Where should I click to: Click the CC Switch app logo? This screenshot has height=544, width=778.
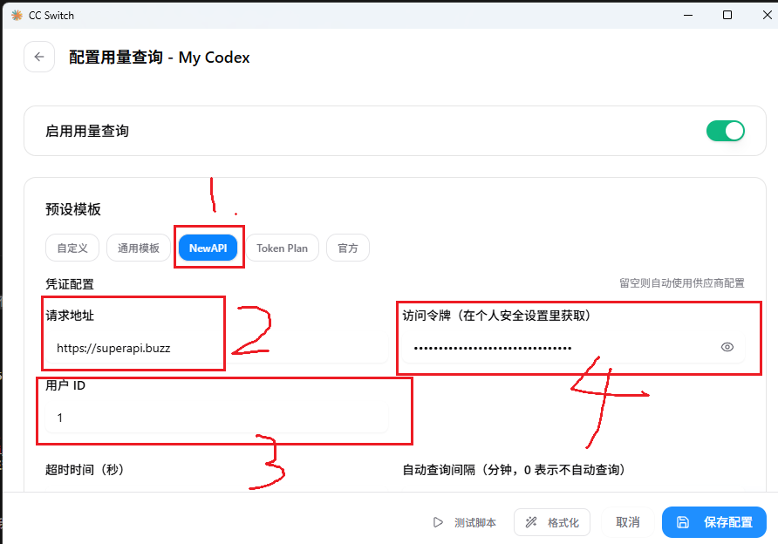tap(17, 16)
